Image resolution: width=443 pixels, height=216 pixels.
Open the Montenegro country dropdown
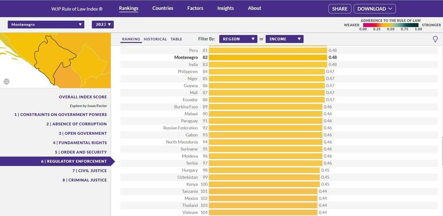(x=46, y=25)
